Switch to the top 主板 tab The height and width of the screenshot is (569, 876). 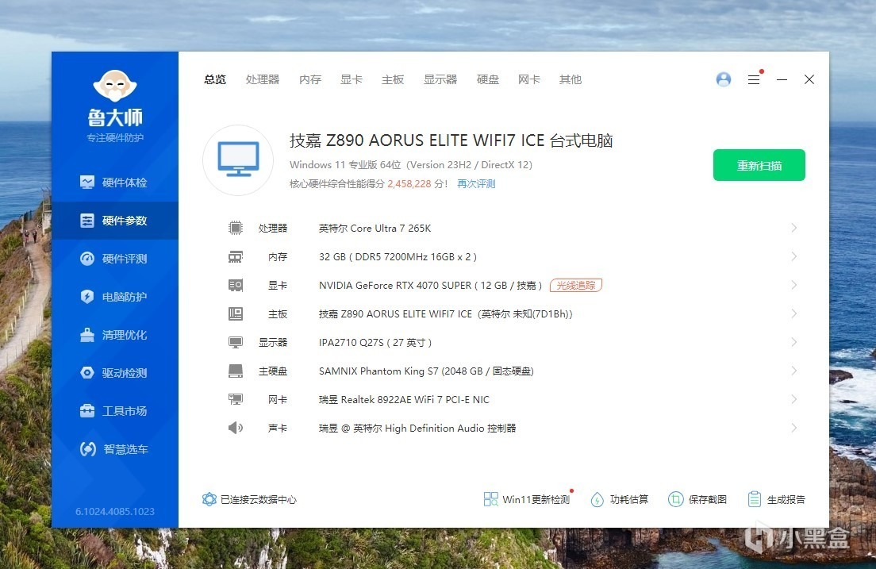393,79
